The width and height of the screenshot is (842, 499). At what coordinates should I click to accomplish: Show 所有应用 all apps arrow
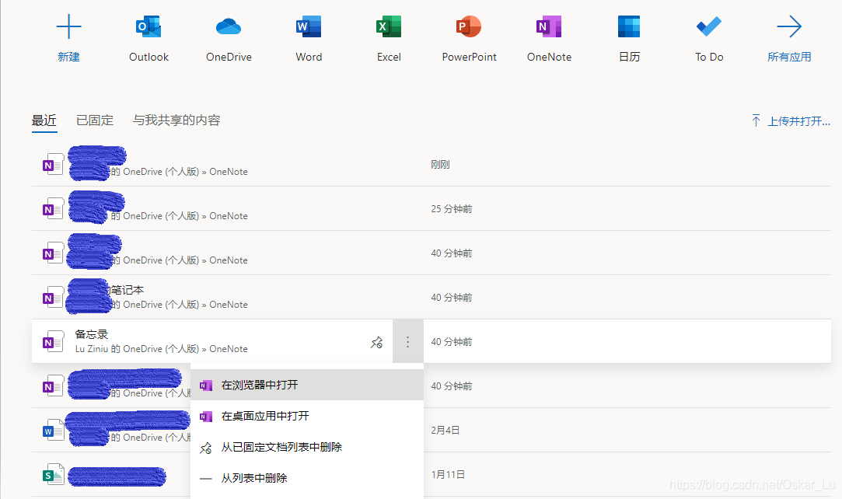click(789, 27)
